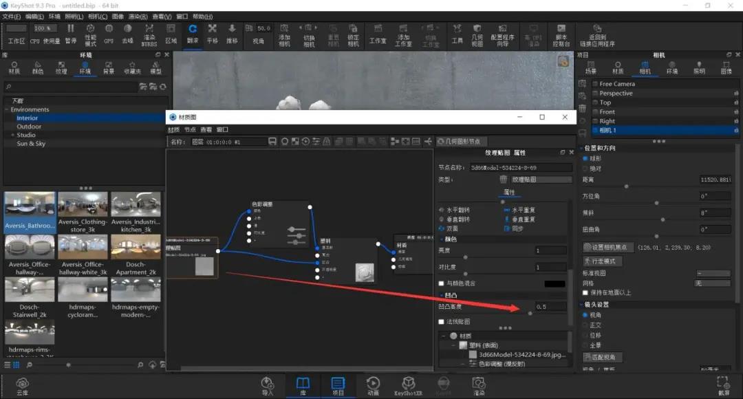743x399 pixels.
Task: Click the 暂停 (pause) toolbar icon
Action: tap(71, 29)
